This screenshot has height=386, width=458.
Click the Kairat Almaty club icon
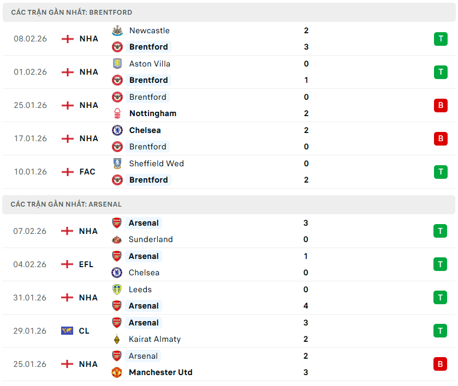pyautogui.click(x=116, y=339)
